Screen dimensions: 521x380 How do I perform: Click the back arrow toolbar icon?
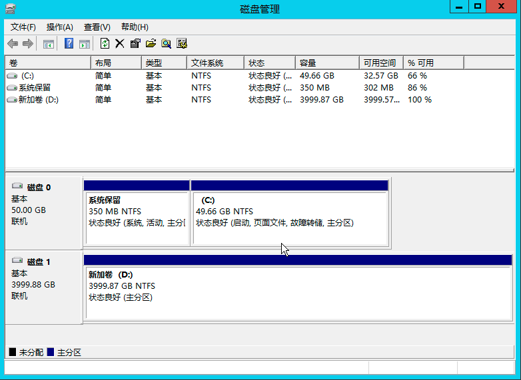(13, 43)
